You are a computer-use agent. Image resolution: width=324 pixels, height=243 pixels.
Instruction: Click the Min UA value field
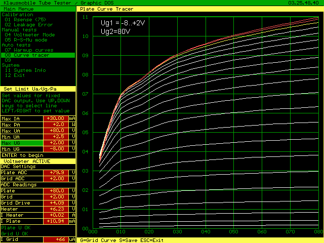pos(55,137)
